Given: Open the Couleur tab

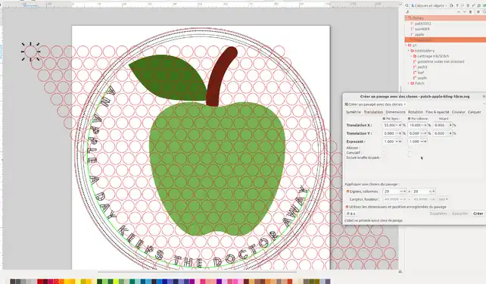Looking at the screenshot, I should click(x=459, y=112).
